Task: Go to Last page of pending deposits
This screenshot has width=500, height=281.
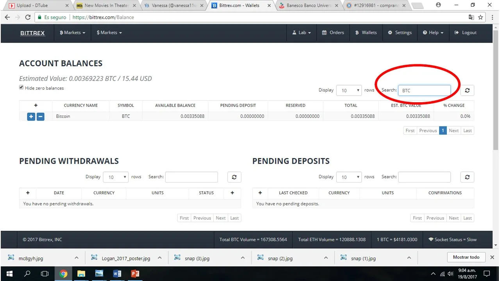Action: click(468, 218)
